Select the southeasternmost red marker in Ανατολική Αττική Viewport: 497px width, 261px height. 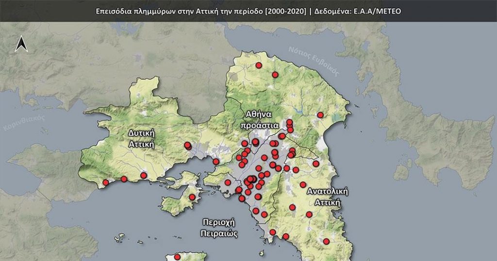click(x=326, y=241)
